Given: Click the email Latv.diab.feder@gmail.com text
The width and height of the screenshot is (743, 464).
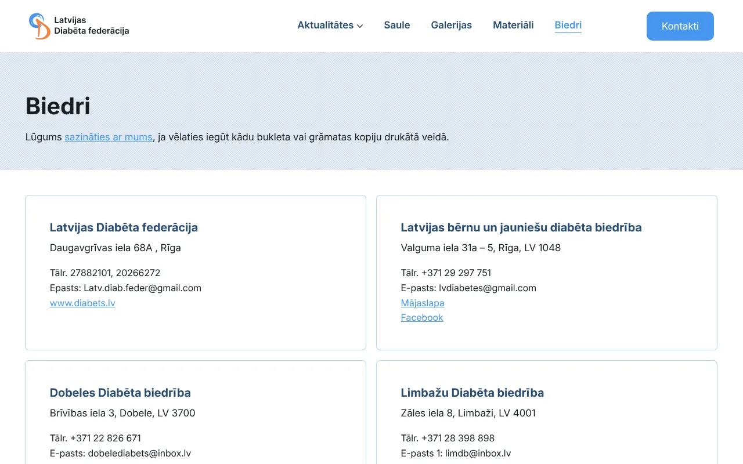Looking at the screenshot, I should point(142,288).
